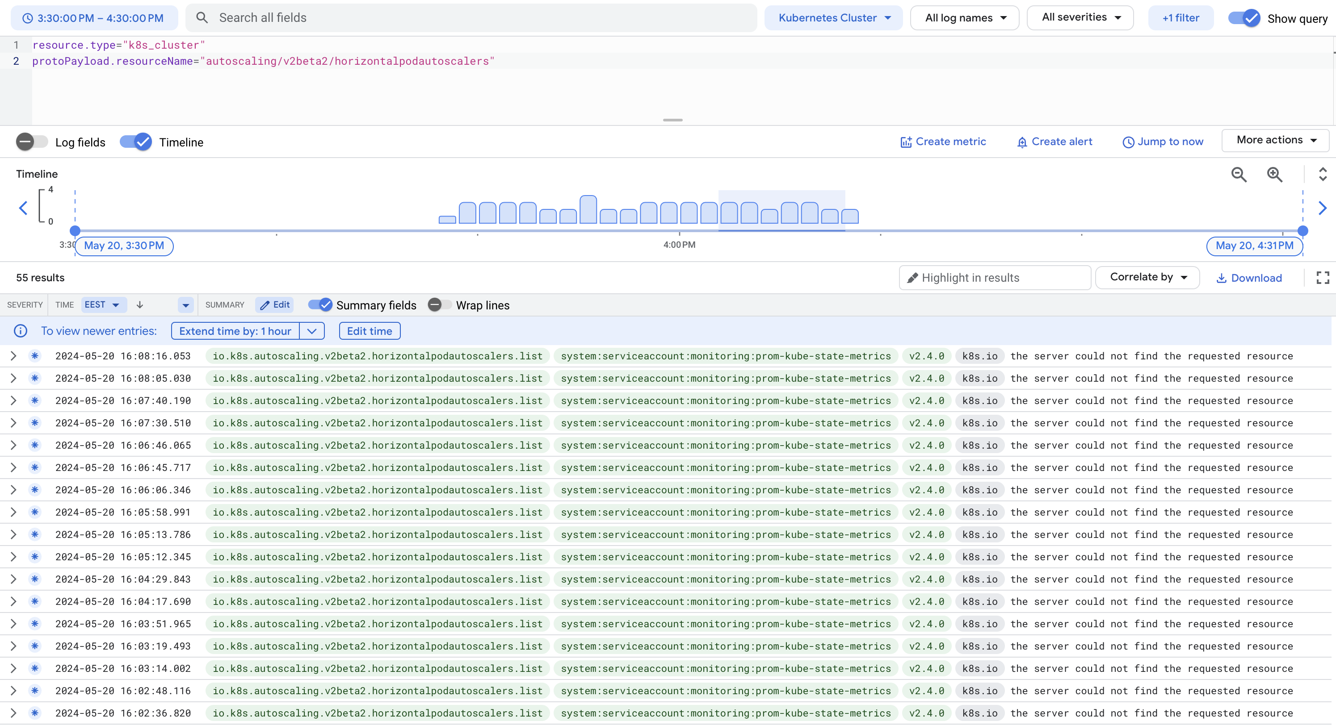Click the severity icon on the 16:08:16.053 entry

35,356
